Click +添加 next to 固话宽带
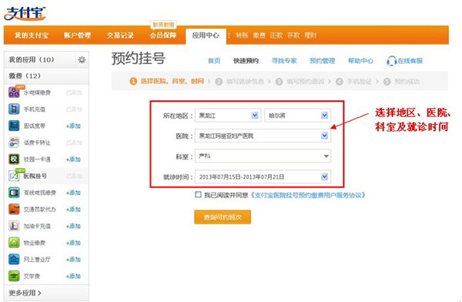This screenshot has height=302, width=462. point(73,126)
